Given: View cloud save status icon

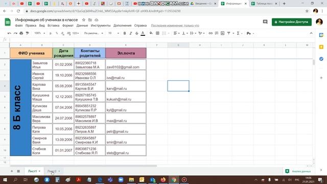Looking at the screenshot, I should [97, 20].
